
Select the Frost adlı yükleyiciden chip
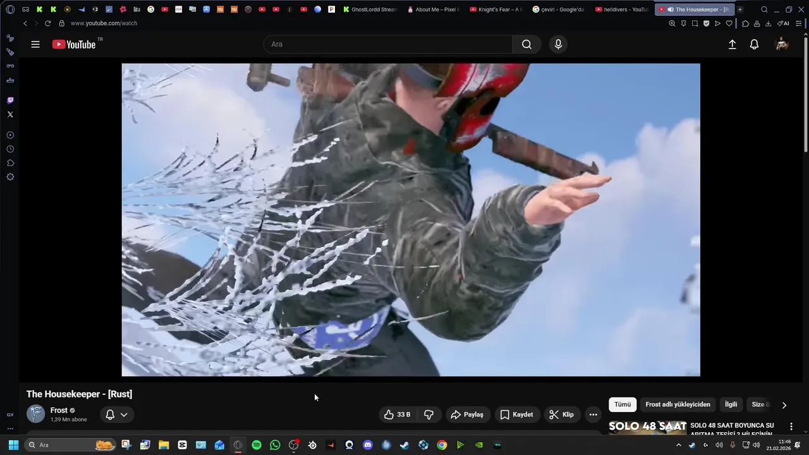678,404
